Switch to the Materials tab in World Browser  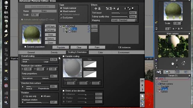point(168,72)
